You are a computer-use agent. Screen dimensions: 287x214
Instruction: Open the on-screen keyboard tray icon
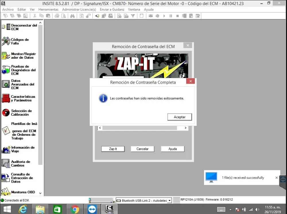click(221, 209)
